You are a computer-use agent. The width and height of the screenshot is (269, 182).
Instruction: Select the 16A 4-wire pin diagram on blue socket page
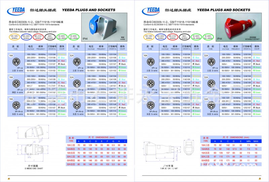coord(16,84)
